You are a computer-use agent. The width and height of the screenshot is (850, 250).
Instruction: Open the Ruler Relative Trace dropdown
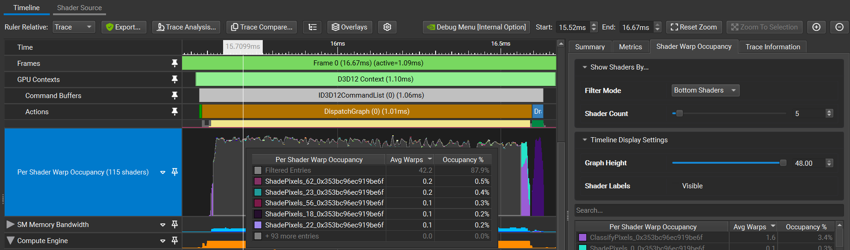tap(74, 27)
